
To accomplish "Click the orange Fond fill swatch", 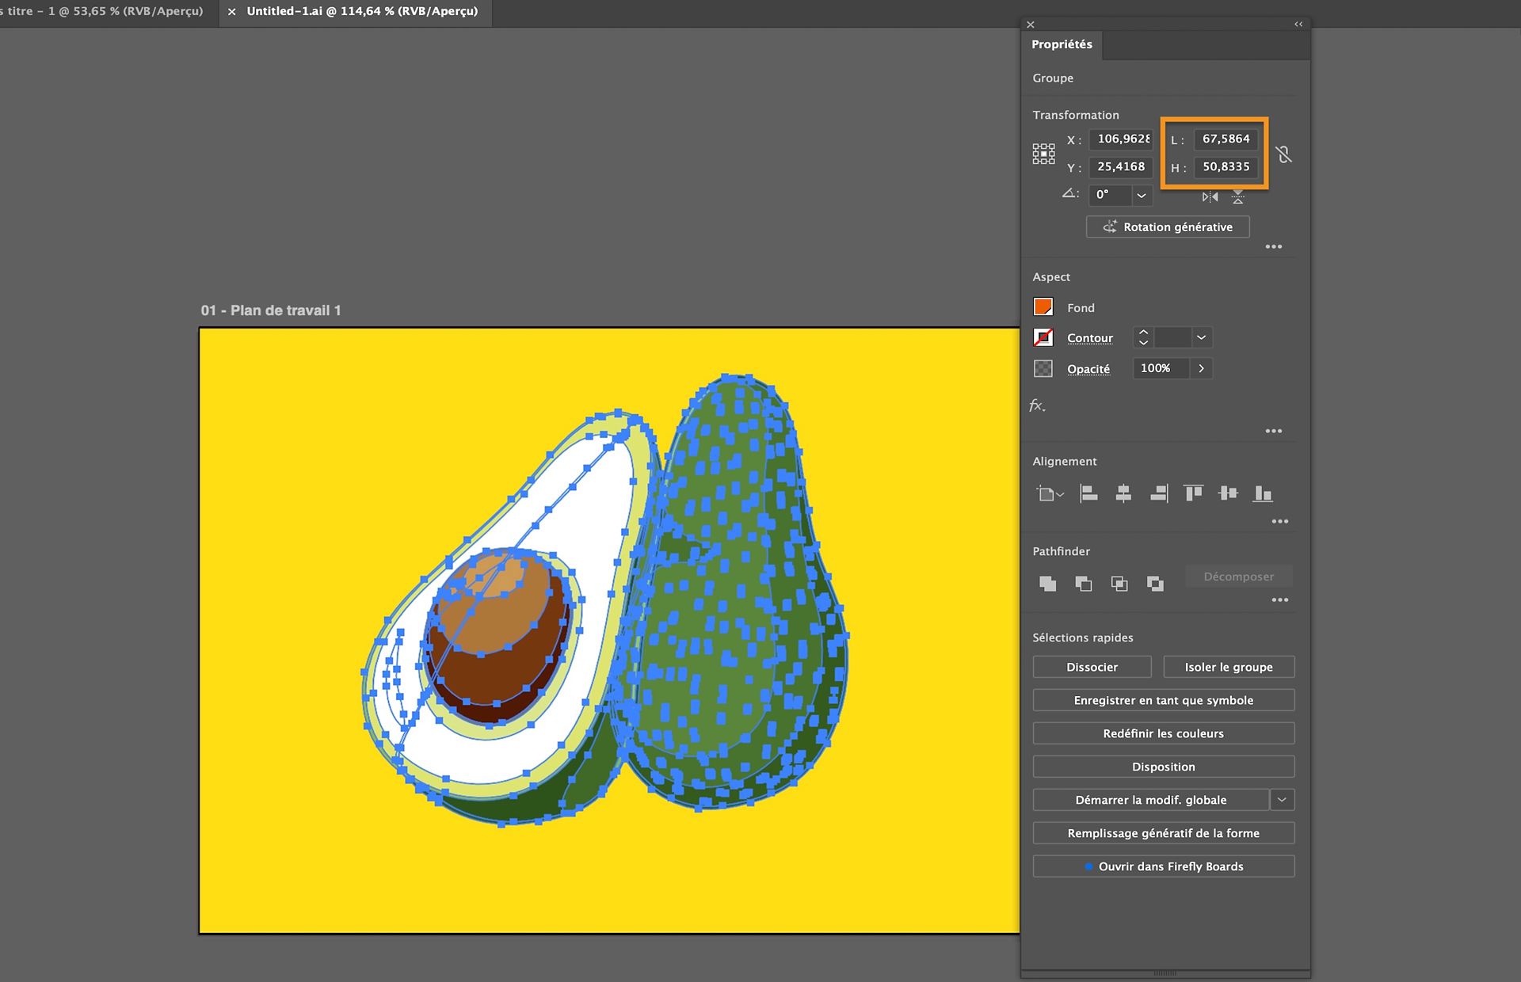I will 1043,306.
